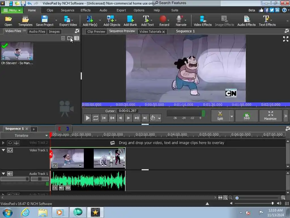Image resolution: width=290 pixels, height=218 pixels.
Task: Open Video Effects
Action: 202,21
